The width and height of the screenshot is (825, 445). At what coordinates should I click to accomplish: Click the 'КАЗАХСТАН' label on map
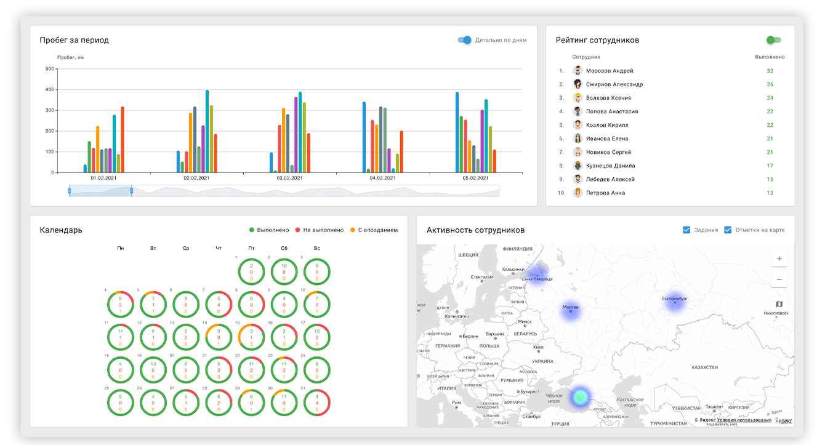click(x=705, y=367)
